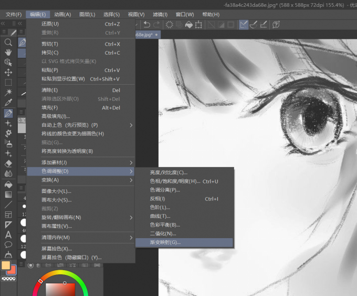Collapse tool palette double-chevron at far left
Viewport: 357px width, 296px height.
point(3,24)
